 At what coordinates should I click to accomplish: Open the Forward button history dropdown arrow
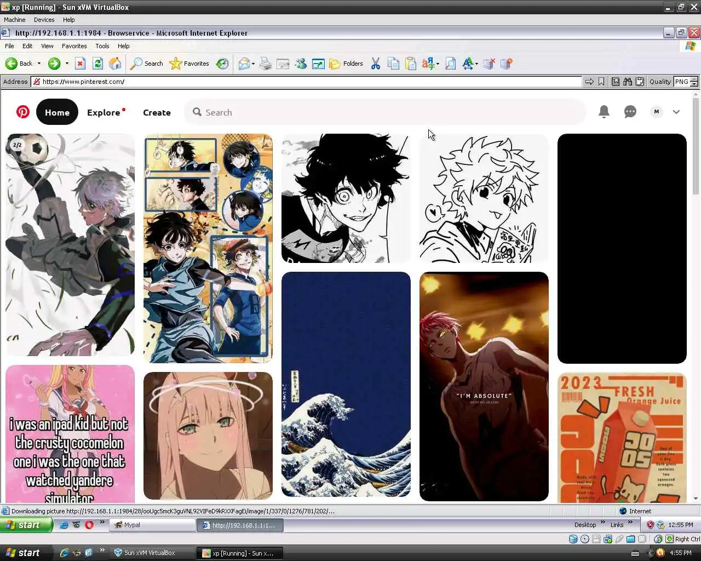(x=67, y=64)
